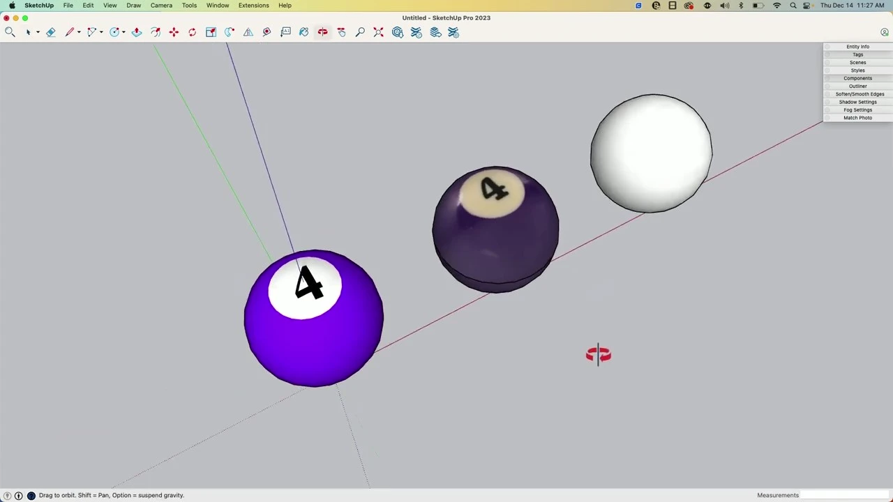Activate the Line tool

click(x=70, y=32)
